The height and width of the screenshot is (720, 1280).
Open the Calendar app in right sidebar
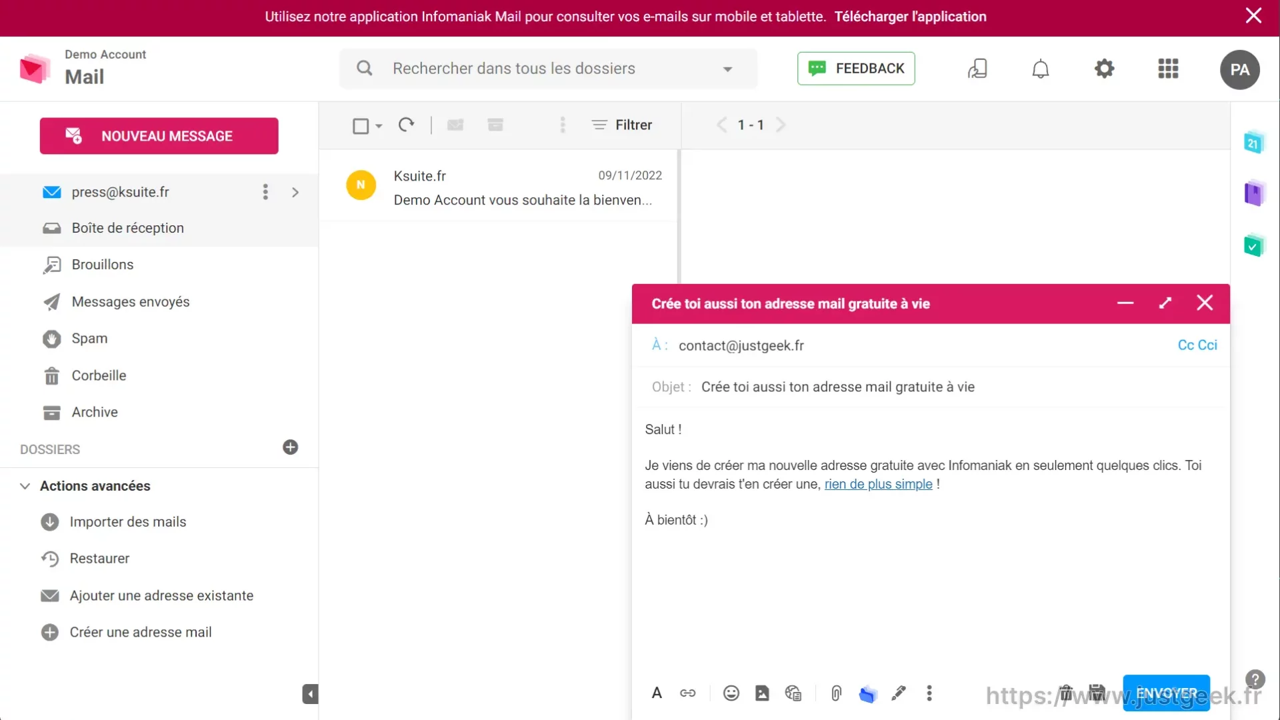coord(1253,143)
